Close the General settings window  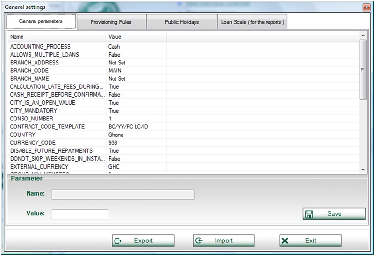(x=366, y=7)
